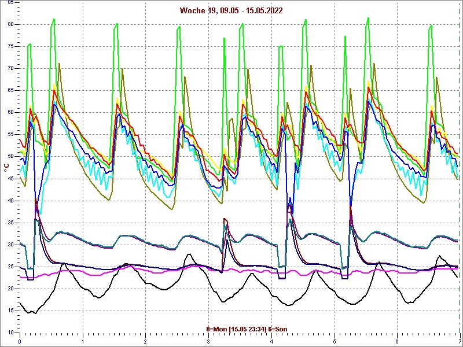
Task: Click day label 6 on the time axis
Action: [398, 342]
